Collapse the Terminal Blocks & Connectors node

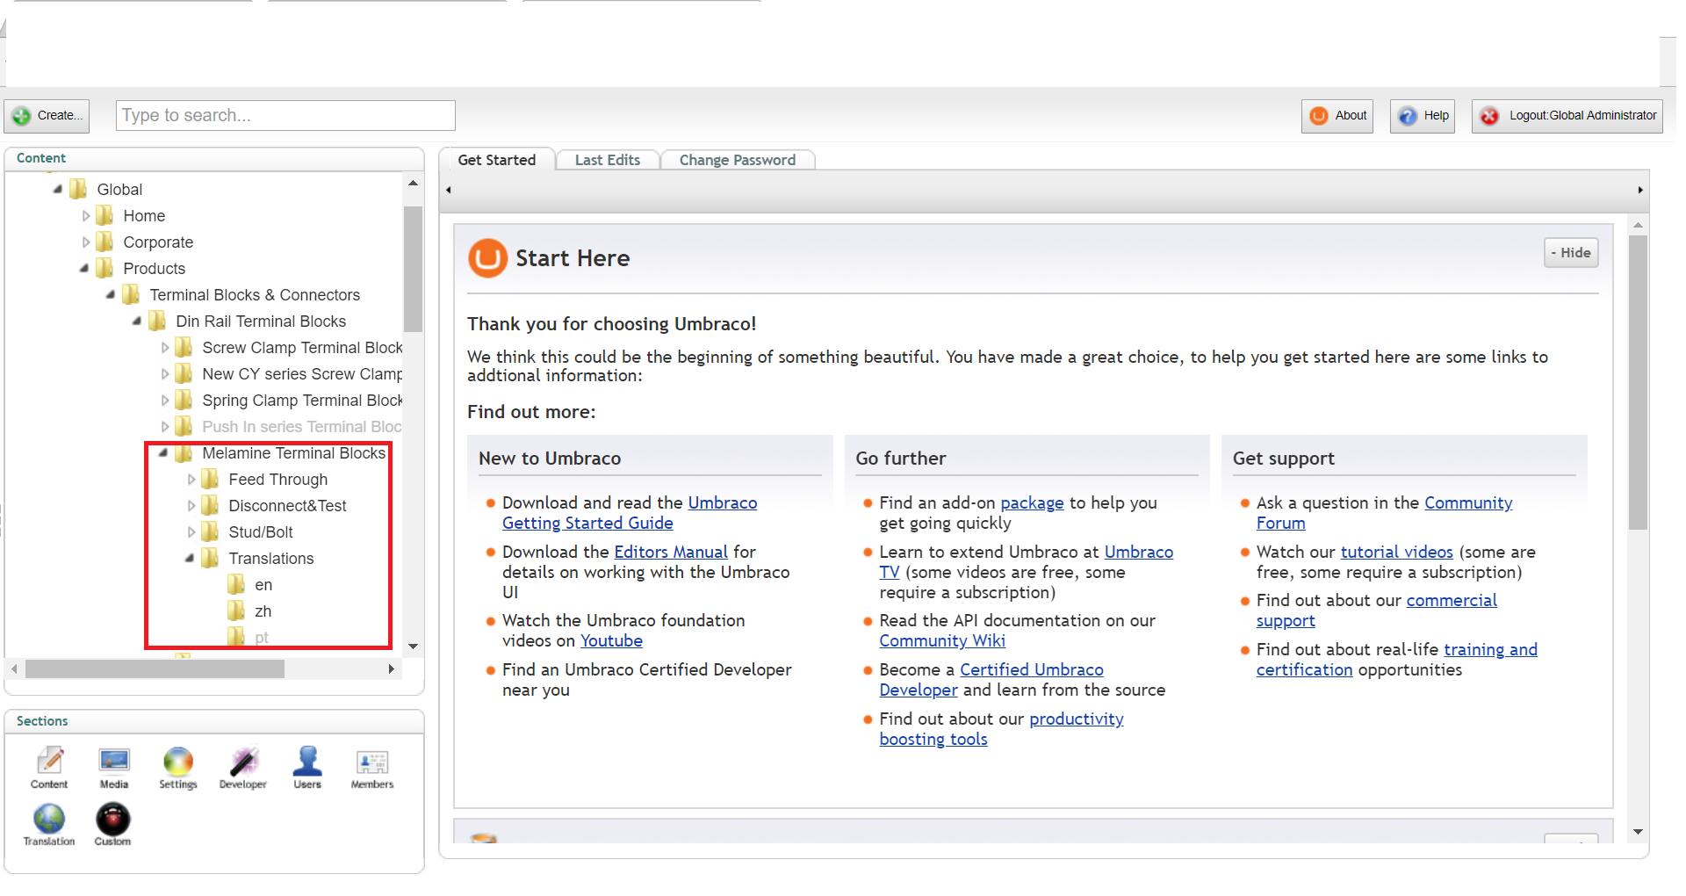tap(111, 294)
